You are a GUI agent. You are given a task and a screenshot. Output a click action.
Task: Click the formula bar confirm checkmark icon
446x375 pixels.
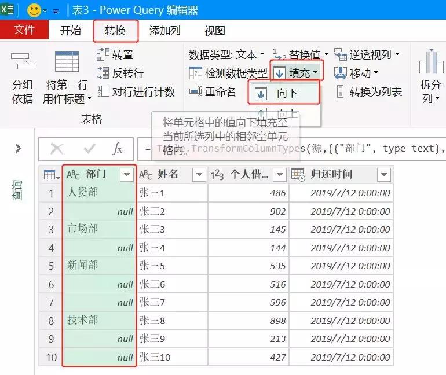(89, 149)
